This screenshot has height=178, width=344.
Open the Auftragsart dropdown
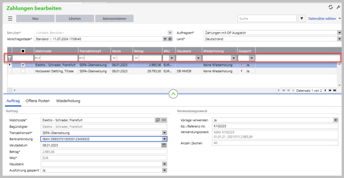pyautogui.click(x=339, y=33)
